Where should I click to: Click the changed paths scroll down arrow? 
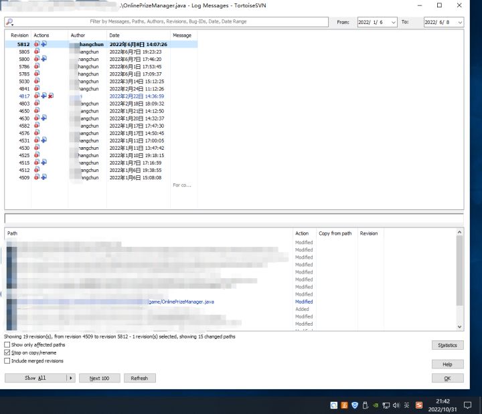point(459,327)
